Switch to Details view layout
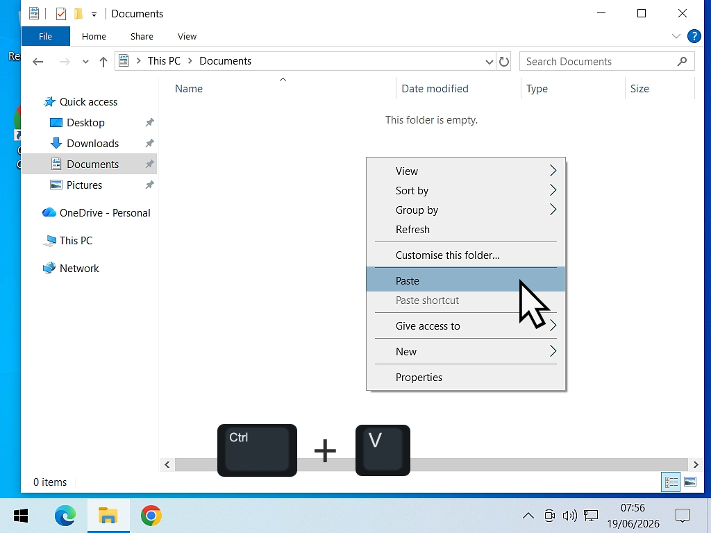Screen dimensions: 711x533 click(x=671, y=482)
